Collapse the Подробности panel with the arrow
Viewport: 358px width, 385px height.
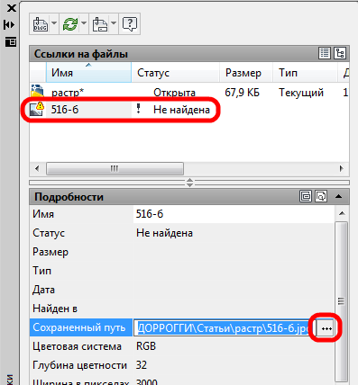(x=339, y=197)
